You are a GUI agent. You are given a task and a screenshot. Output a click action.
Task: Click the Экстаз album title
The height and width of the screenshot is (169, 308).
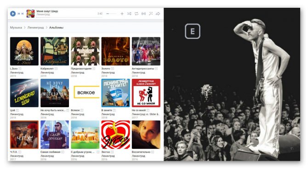click(x=106, y=152)
